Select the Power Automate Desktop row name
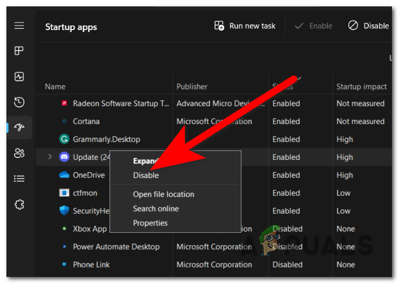 [x=117, y=247]
